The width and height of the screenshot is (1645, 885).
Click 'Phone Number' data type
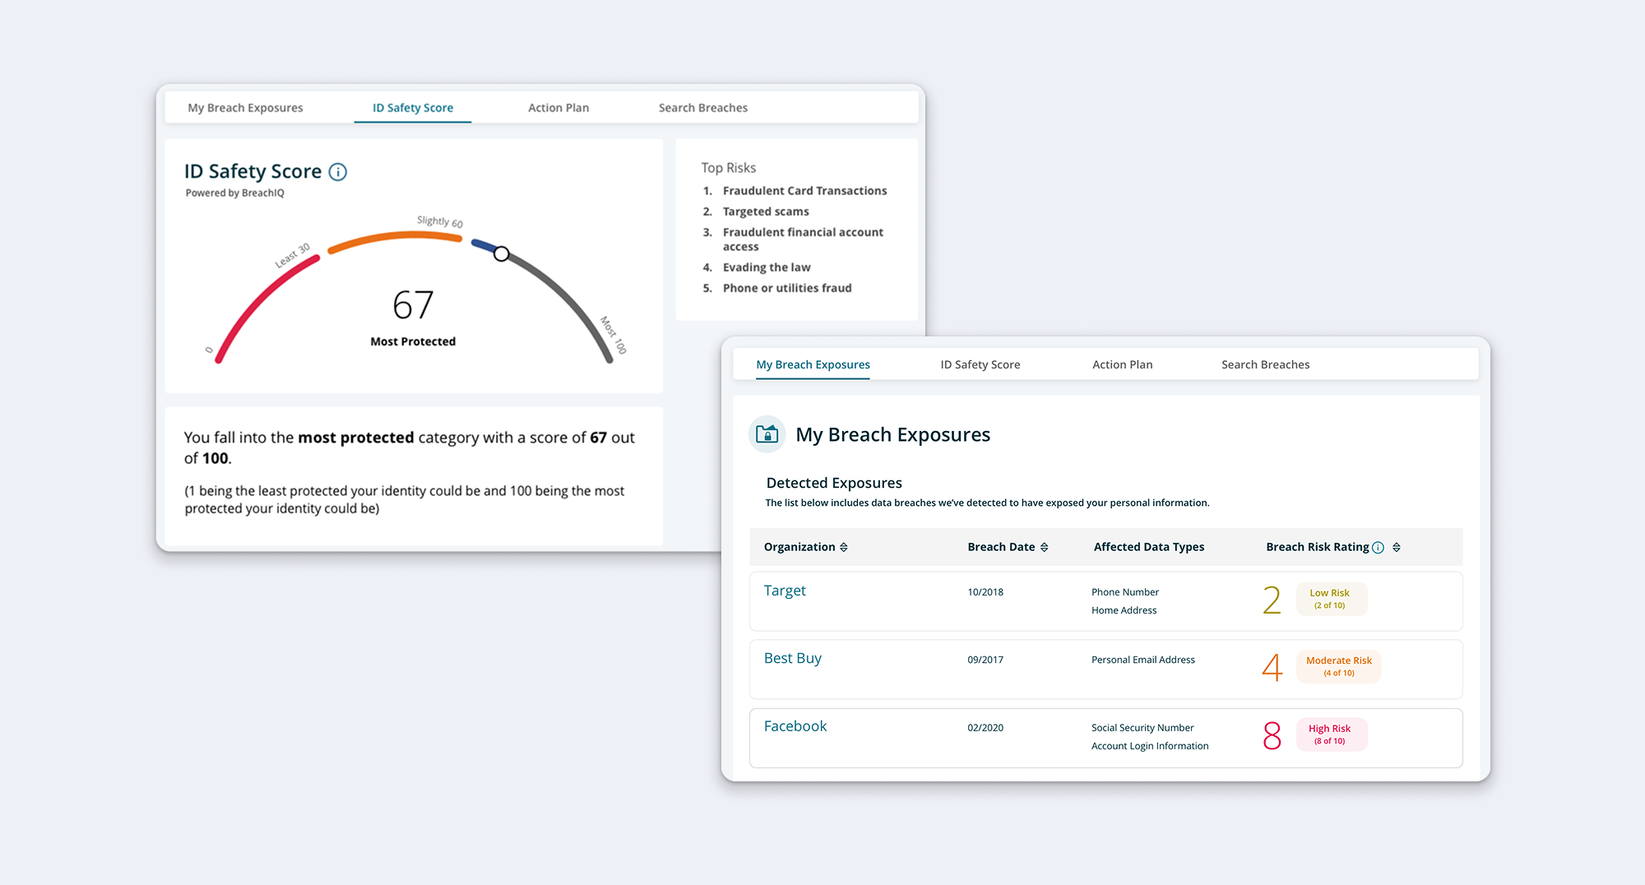1125,592
